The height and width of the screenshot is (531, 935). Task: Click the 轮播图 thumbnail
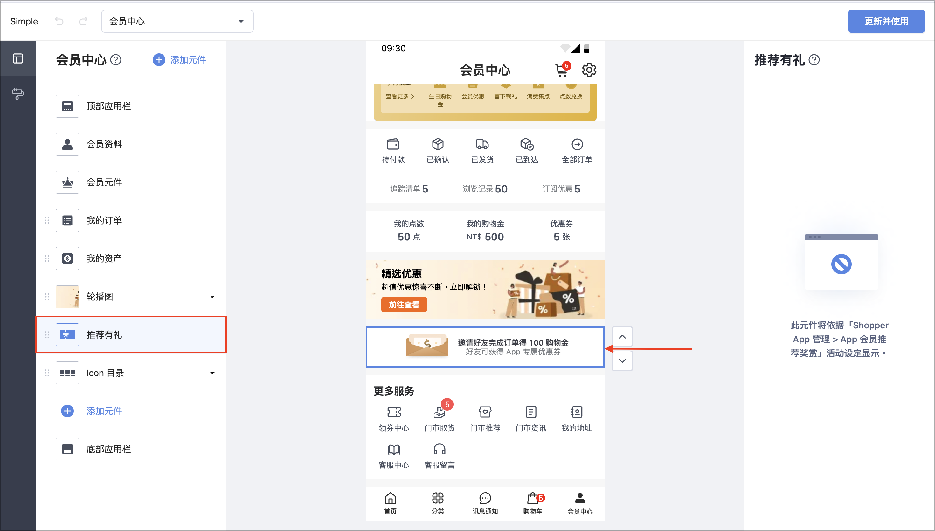click(x=67, y=297)
